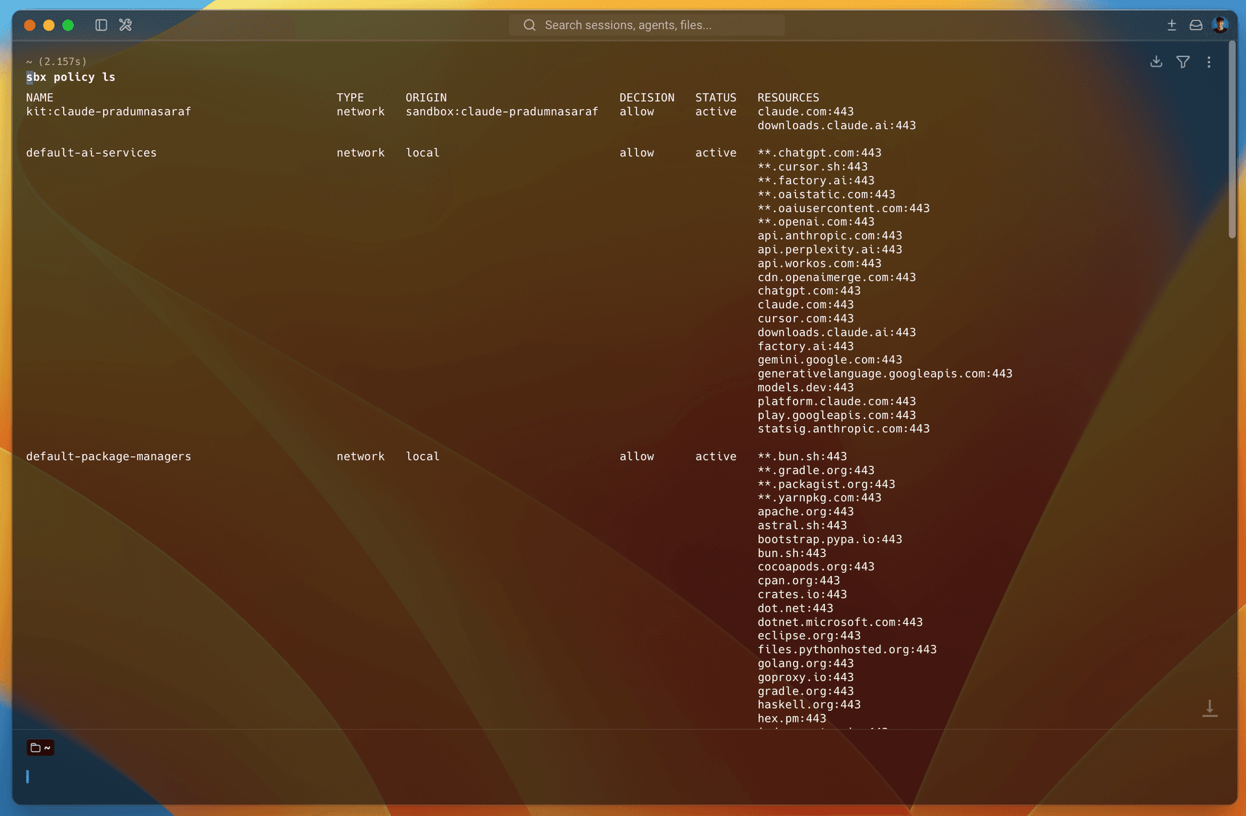Click 'haskell.org:443' resource
Image resolution: width=1246 pixels, height=816 pixels.
click(x=809, y=704)
